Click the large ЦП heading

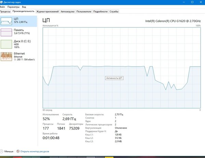click(46, 20)
